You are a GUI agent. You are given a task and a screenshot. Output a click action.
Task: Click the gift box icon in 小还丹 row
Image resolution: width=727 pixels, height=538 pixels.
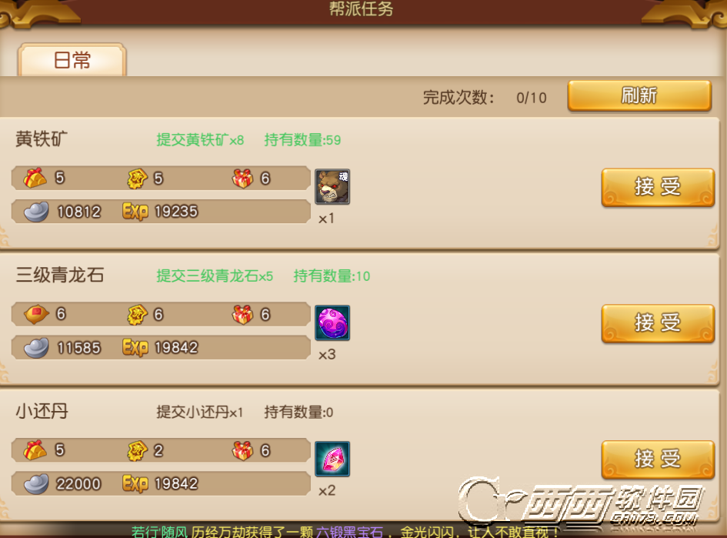pos(242,450)
